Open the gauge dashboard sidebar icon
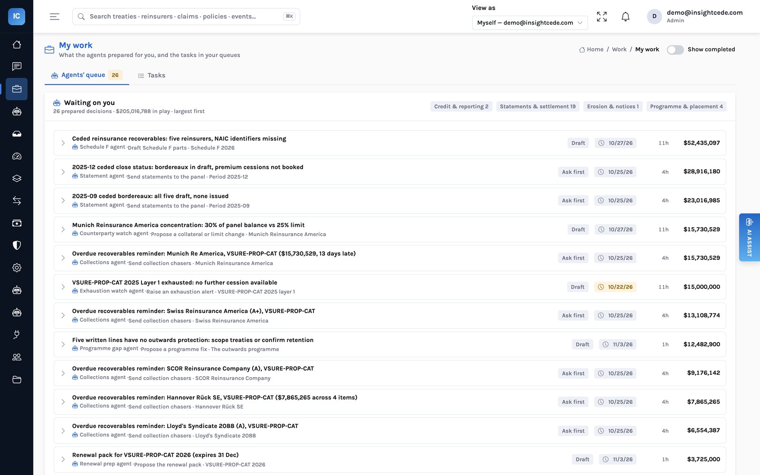 (17, 156)
